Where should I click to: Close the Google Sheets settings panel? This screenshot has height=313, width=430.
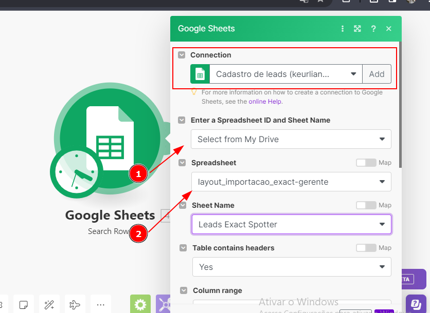click(x=388, y=29)
